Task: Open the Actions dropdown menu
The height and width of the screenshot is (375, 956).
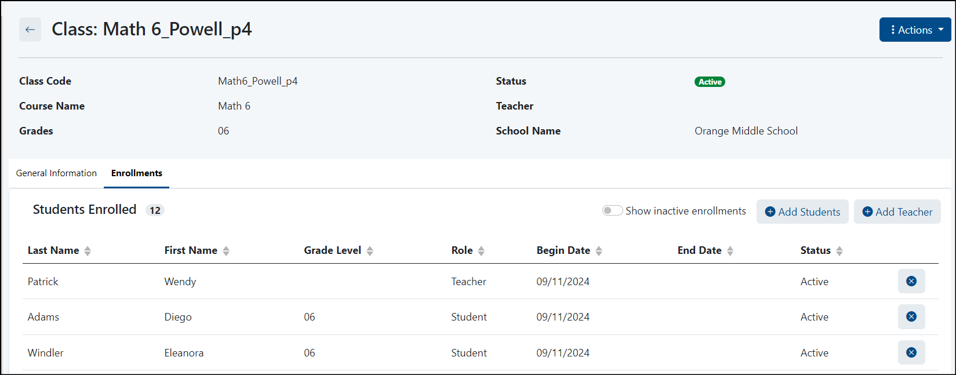Action: (915, 30)
